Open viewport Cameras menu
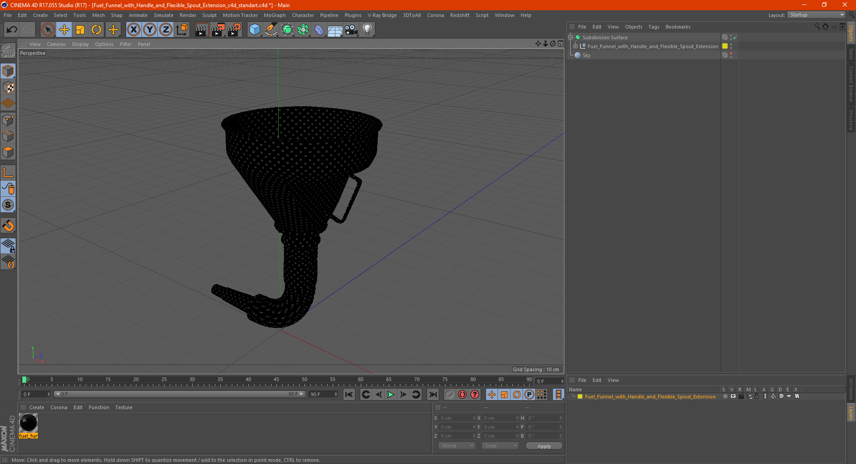856x464 pixels. click(56, 44)
